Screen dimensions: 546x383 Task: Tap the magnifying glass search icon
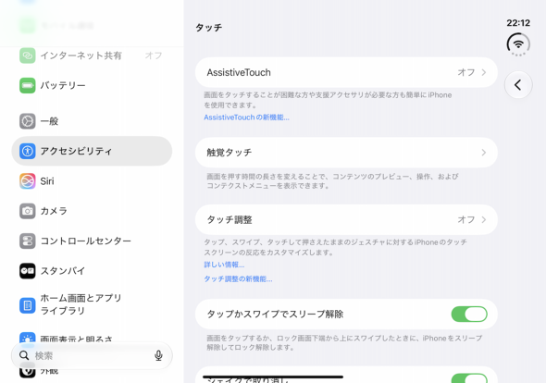click(24, 355)
